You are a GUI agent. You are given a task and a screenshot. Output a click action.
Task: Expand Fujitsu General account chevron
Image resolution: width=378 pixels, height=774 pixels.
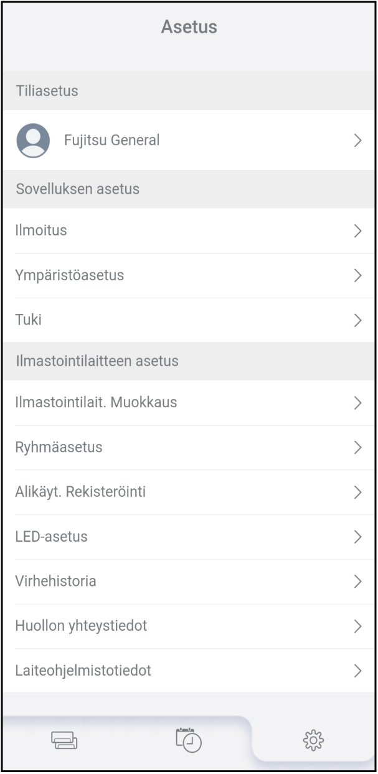pyautogui.click(x=357, y=141)
